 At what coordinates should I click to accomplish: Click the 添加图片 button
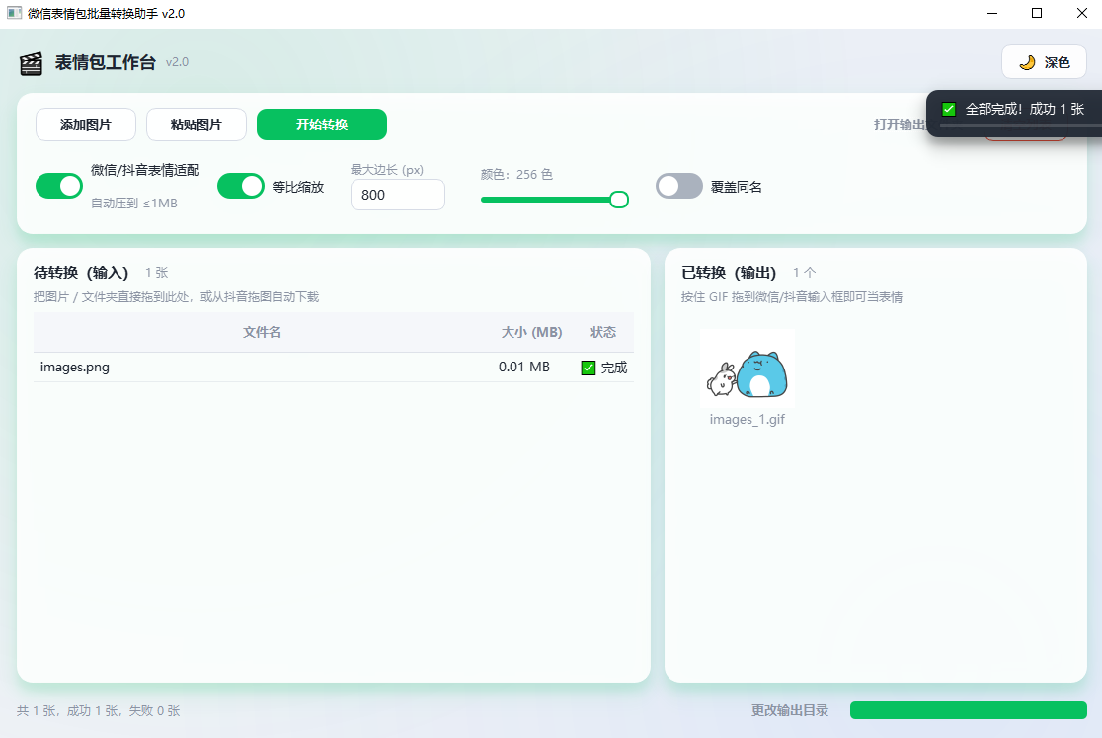[86, 124]
